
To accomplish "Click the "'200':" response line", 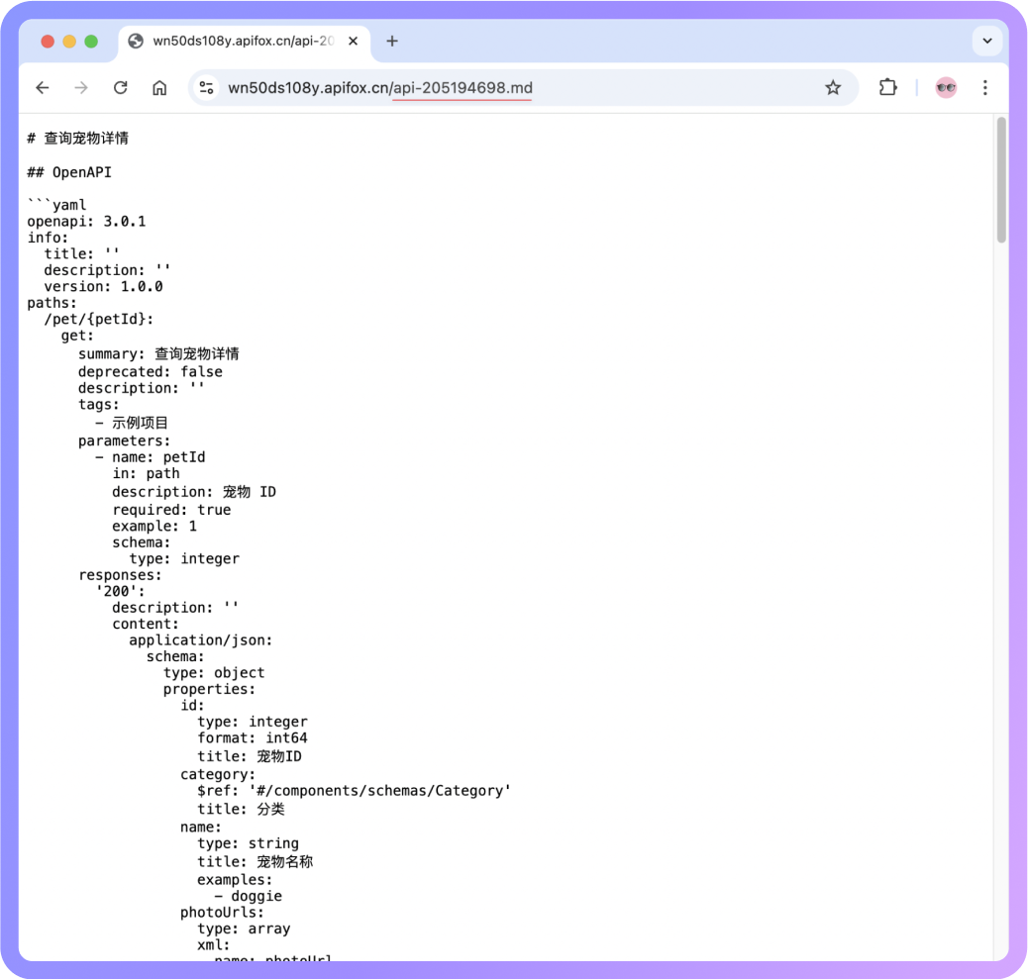I will click(x=120, y=591).
